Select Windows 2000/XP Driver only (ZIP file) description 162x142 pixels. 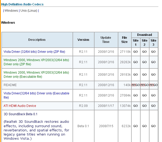[36, 62]
